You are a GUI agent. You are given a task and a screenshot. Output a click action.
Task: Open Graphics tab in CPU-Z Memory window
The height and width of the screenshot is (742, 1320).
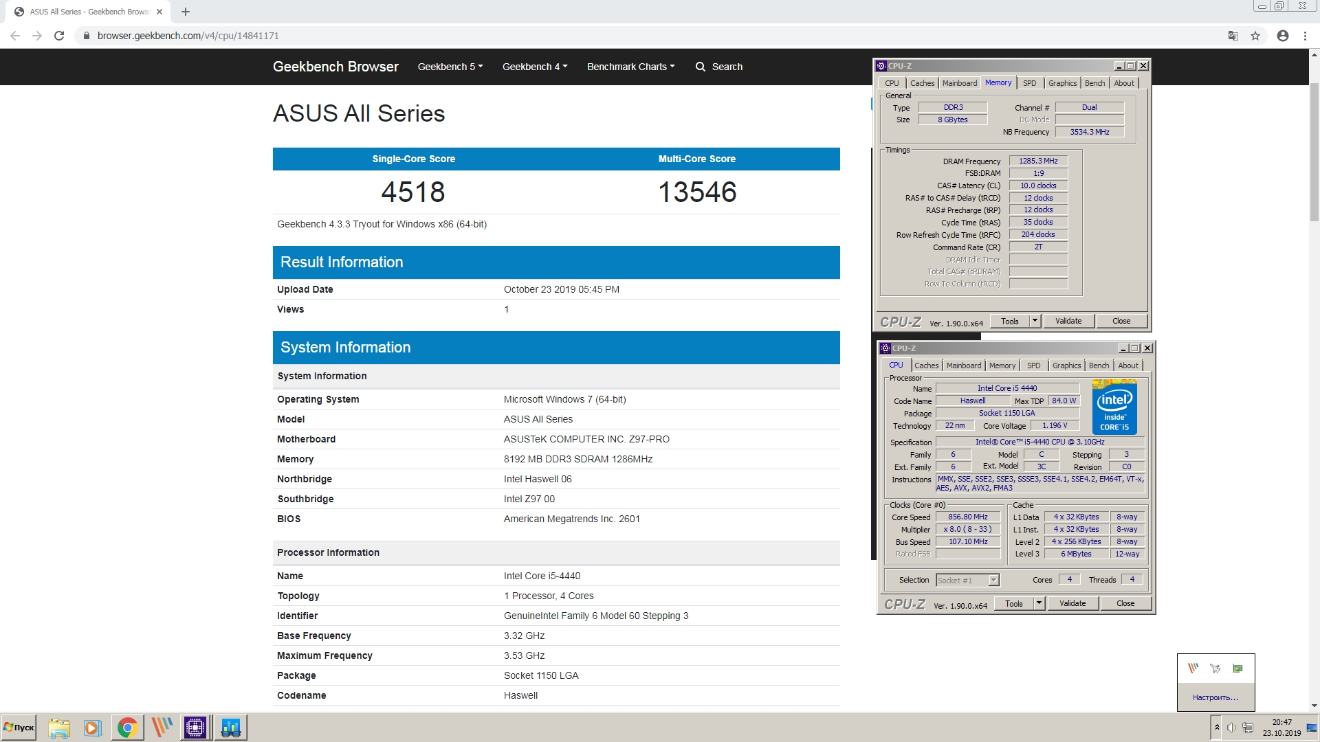[x=1062, y=83]
